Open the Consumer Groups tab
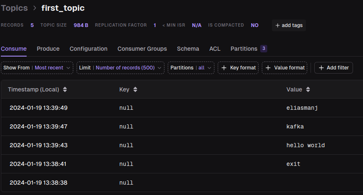The image size is (363, 195). click(142, 49)
